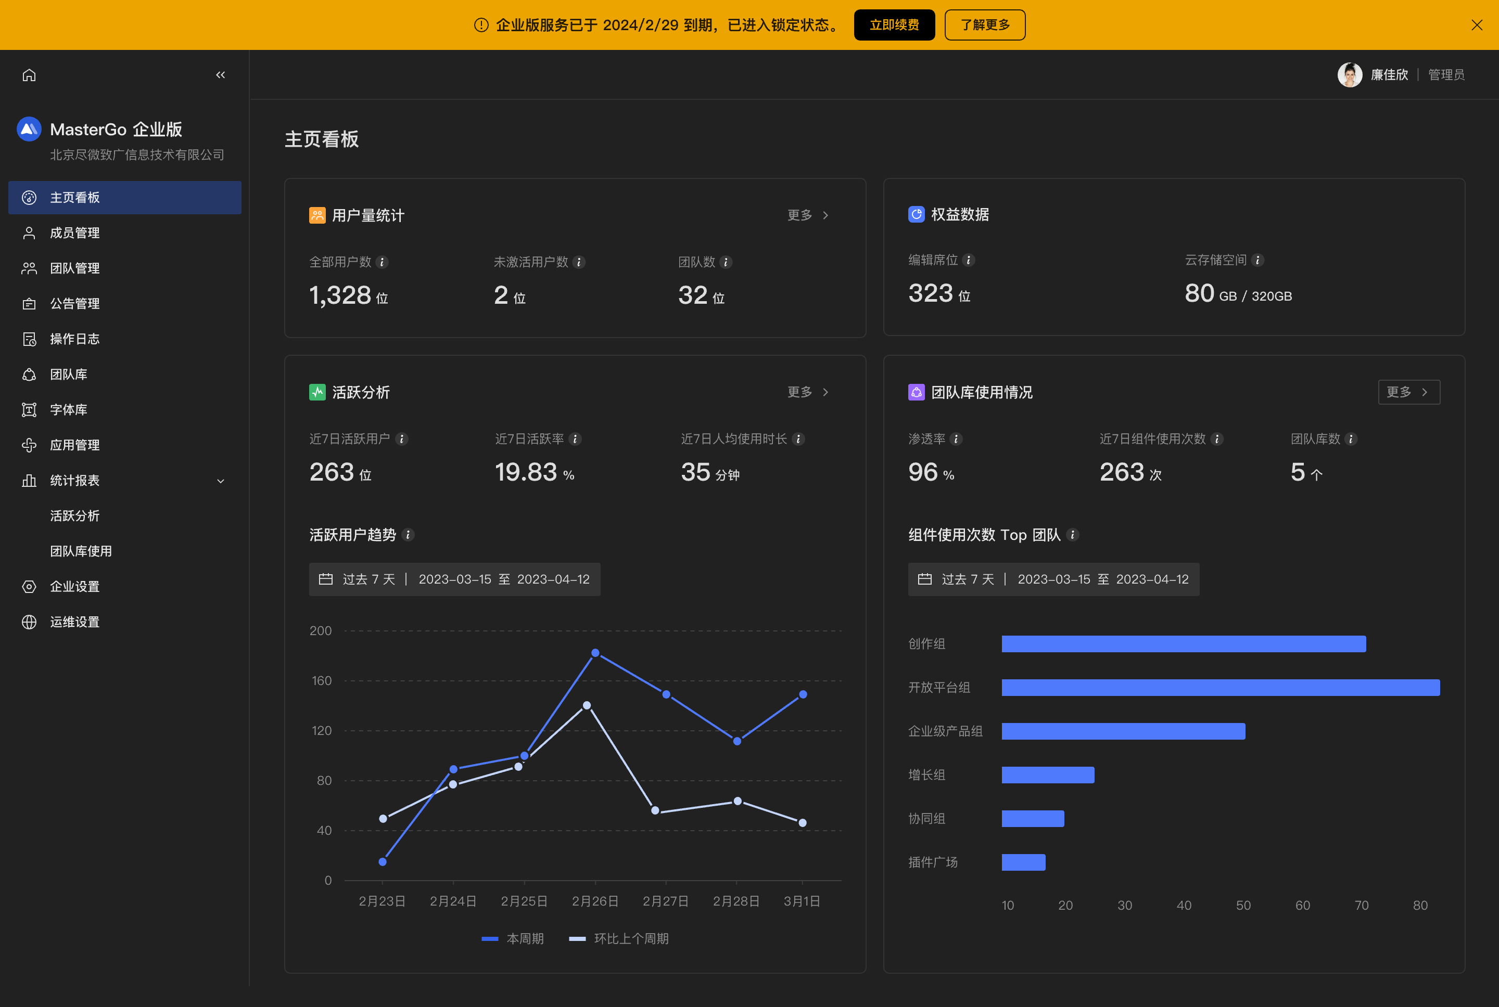Click info icon next to 近7日活跃率
The height and width of the screenshot is (1007, 1499).
tap(575, 438)
